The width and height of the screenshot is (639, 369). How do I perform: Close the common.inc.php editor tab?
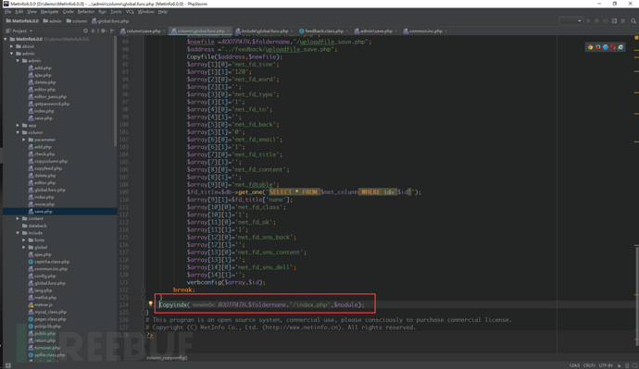coord(445,31)
